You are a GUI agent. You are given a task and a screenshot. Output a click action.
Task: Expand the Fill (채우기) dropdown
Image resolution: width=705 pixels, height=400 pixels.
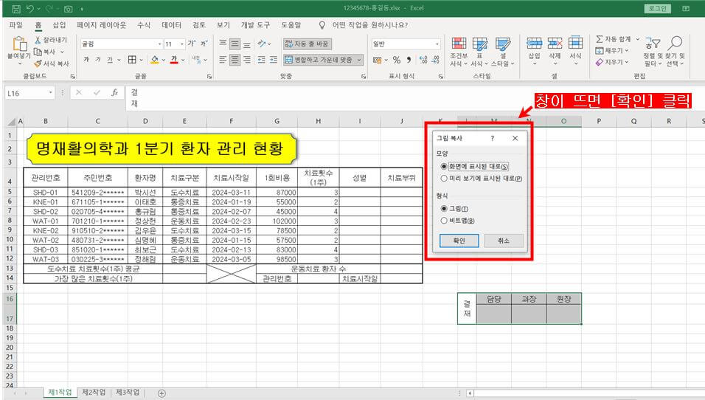pos(626,51)
